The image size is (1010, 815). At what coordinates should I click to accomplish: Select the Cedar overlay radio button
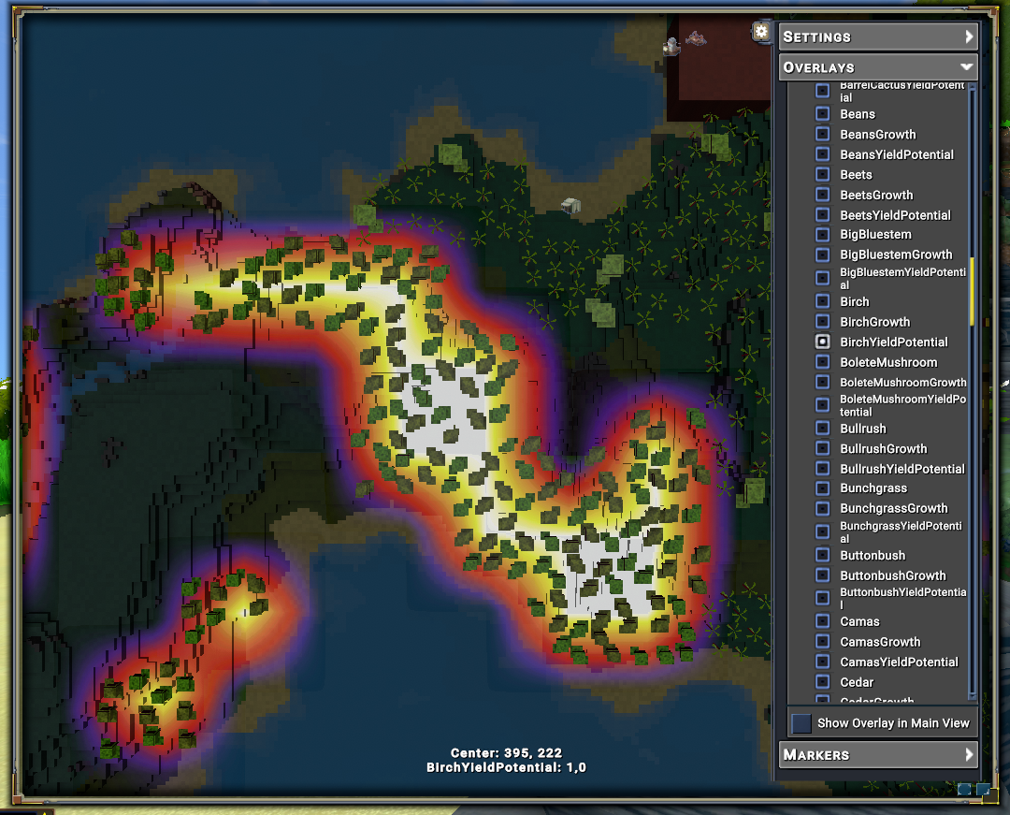point(823,681)
